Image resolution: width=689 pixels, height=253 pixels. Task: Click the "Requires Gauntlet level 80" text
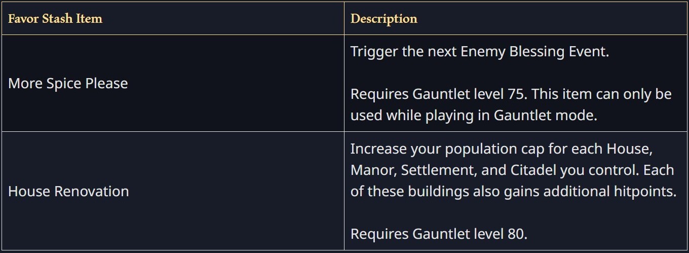(439, 234)
